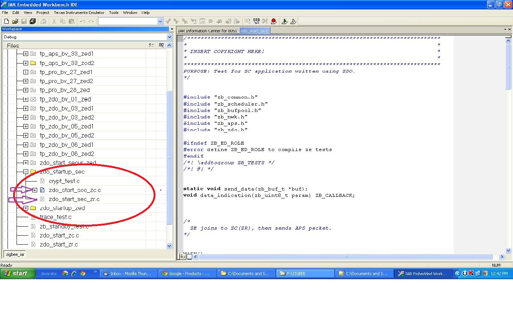Open the Debug configuration dropdown
The height and width of the screenshot is (313, 513).
click(169, 37)
